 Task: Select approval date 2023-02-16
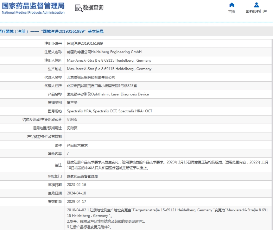76,185
